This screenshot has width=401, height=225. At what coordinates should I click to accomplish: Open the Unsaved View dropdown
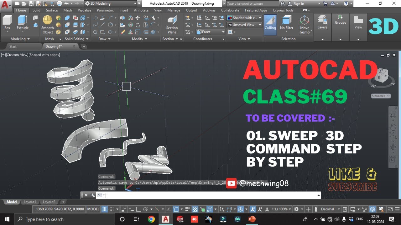coord(244,25)
